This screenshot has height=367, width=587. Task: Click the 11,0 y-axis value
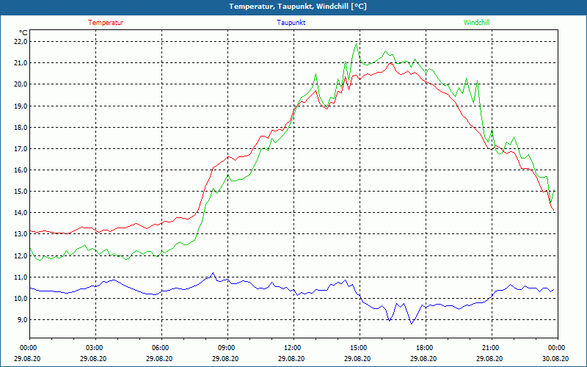[x=21, y=277]
